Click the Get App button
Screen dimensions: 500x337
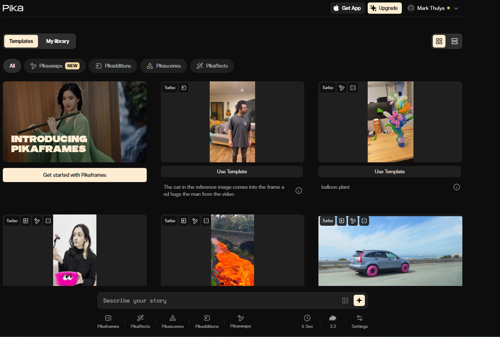click(347, 8)
